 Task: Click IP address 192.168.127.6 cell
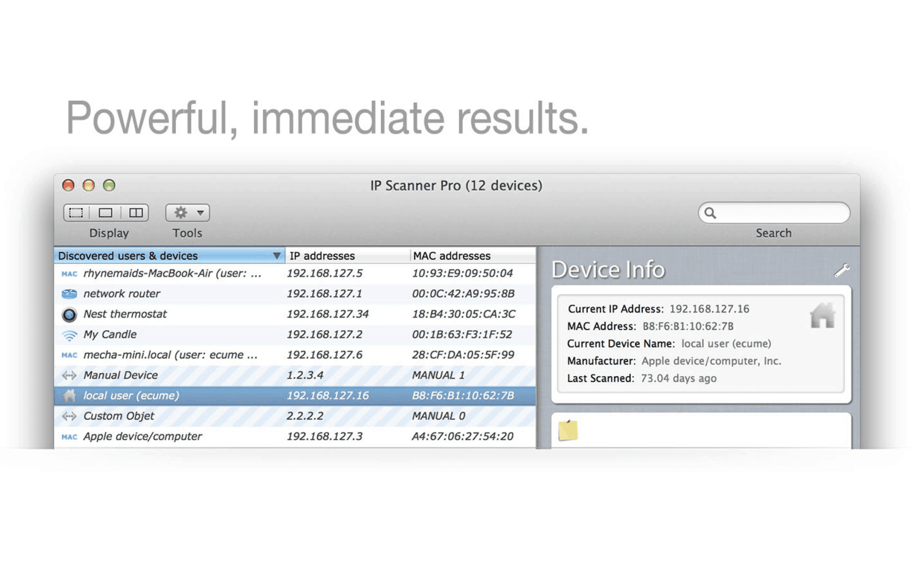324,355
